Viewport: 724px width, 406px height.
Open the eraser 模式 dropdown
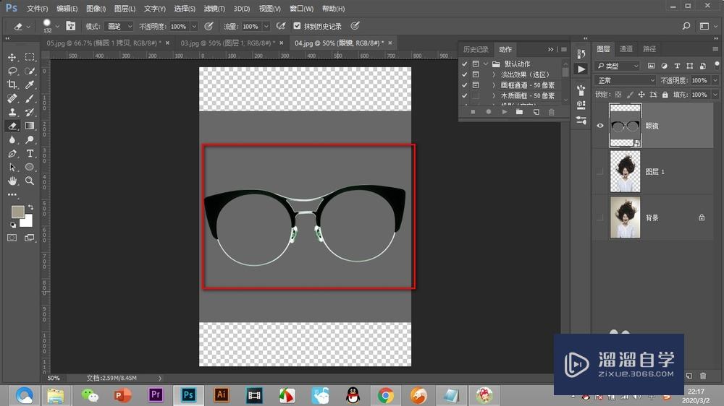tap(119, 26)
